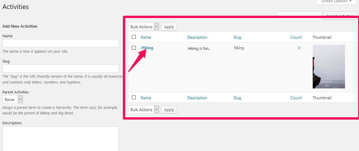
Task: Open Screen Options panel tab
Action: tap(336, 2)
